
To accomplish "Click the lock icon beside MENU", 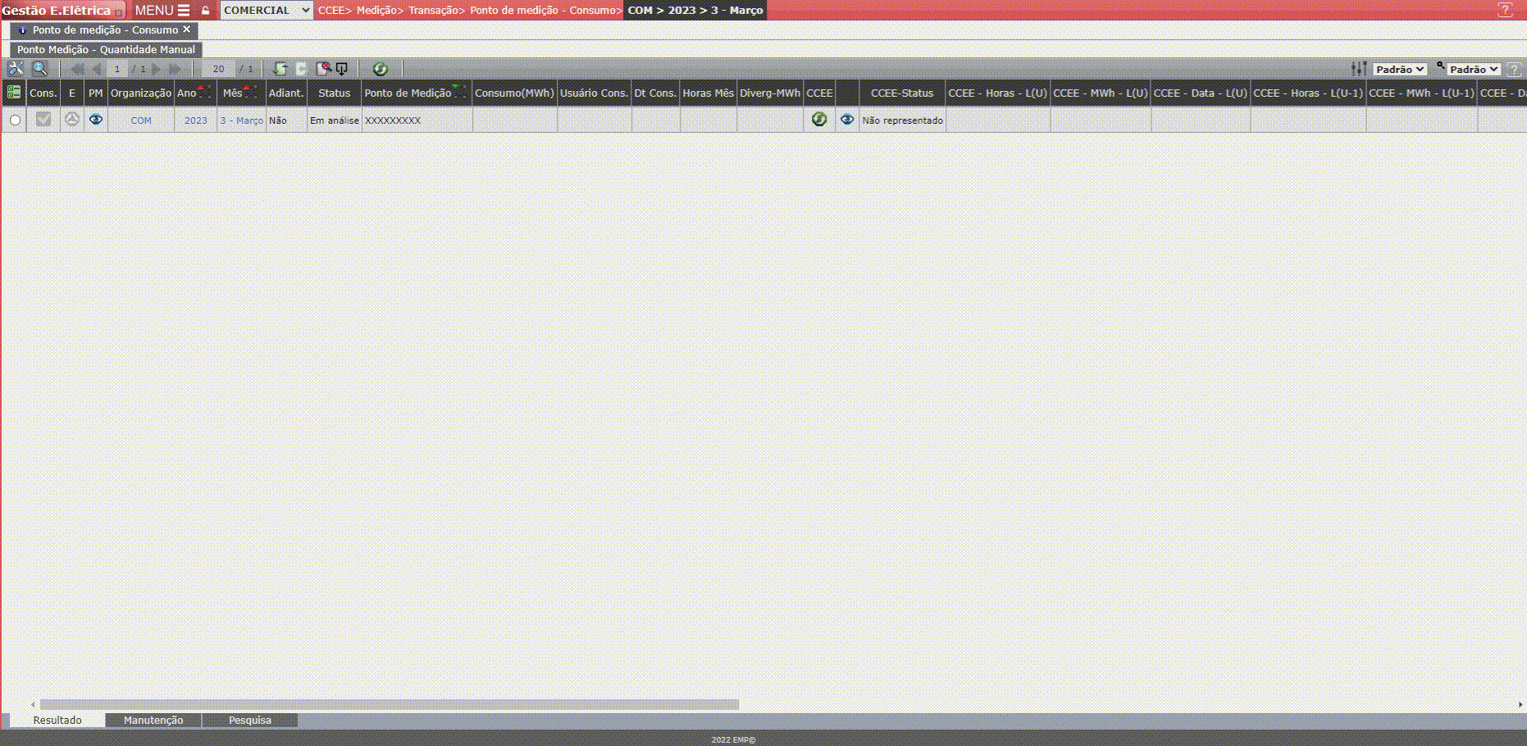I will 206,11.
